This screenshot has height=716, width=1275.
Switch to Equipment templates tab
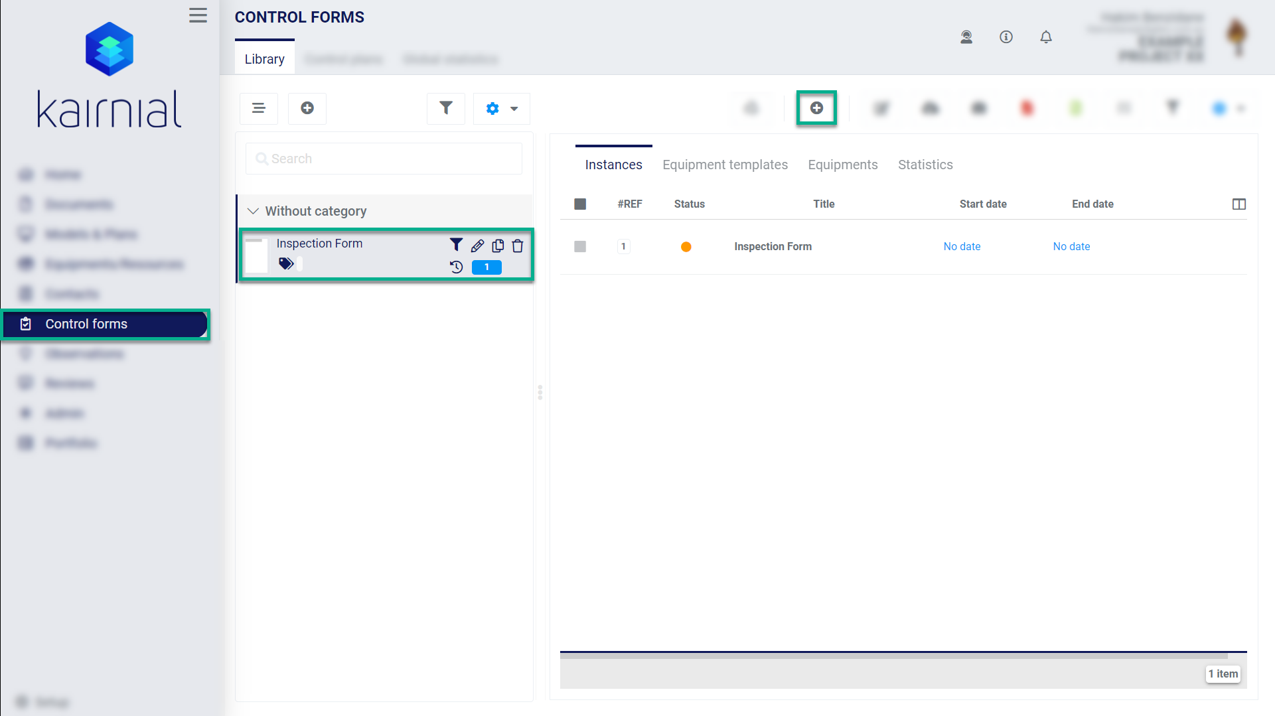coord(725,165)
